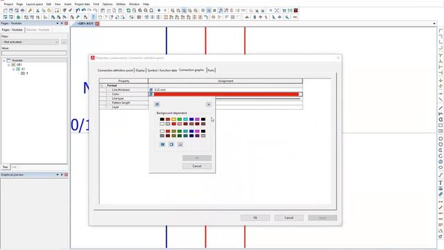Screen dimensions: 444x250
Task: Click the third icon below the color swatches
Action: tap(180, 144)
